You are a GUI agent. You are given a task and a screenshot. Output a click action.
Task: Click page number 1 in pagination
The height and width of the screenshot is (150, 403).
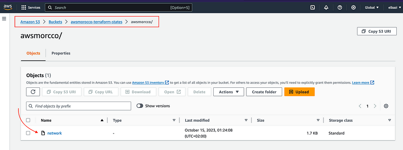click(x=368, y=106)
